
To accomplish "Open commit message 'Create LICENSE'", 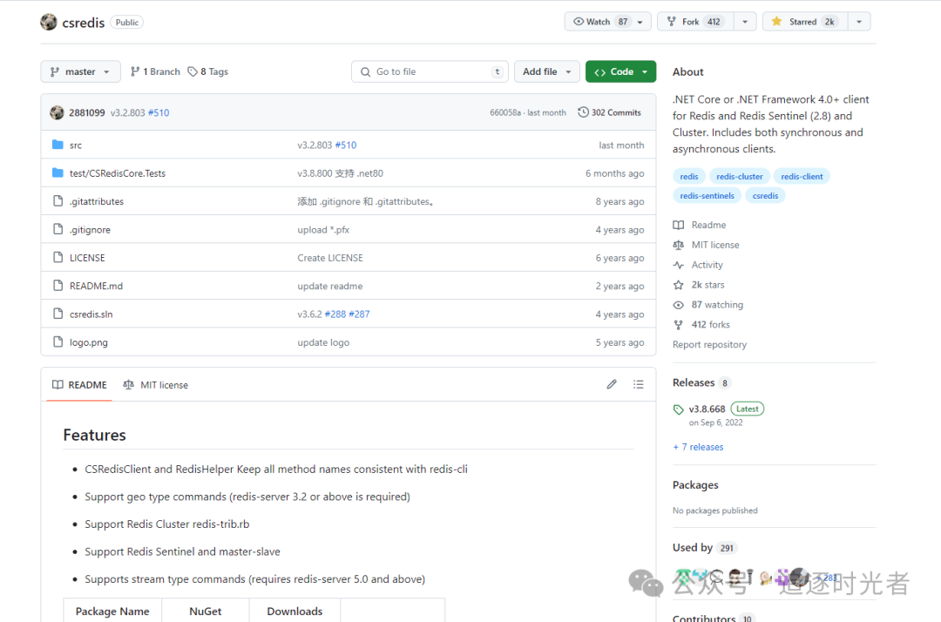I will [x=330, y=258].
